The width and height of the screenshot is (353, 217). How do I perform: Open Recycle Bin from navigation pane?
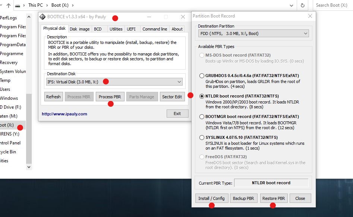click(x=8, y=152)
